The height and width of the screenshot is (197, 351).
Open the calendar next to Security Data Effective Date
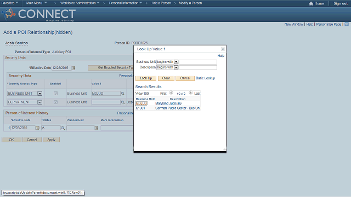[73, 68]
